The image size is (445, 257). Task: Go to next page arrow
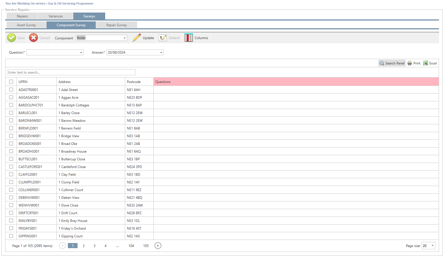[158, 246]
